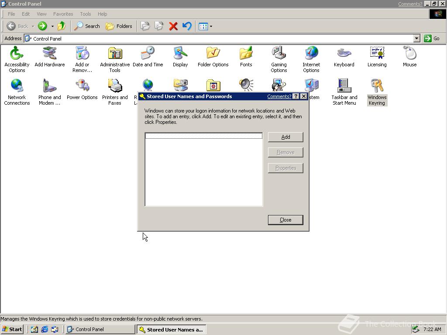Image resolution: width=447 pixels, height=335 pixels.
Task: Open Gaming Options icon
Action: point(279,59)
